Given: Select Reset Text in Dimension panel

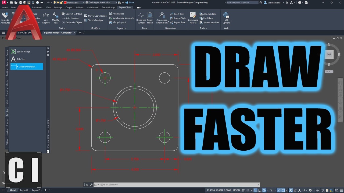Looking at the screenshot, I should coord(177,14).
